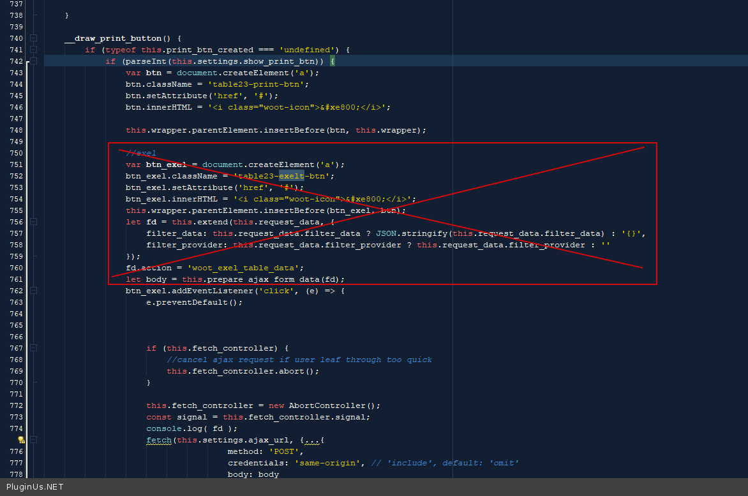Screen dimensions: 748x496
Task: Place cursor on the //exel comment
Action: pos(141,153)
